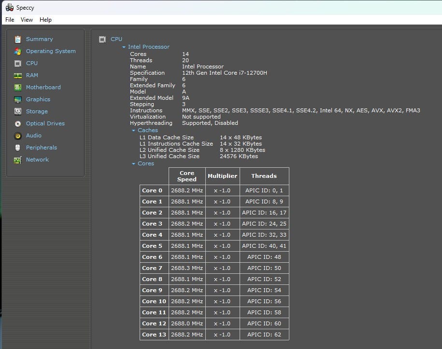The image size is (442, 349).
Task: Open the View menu
Action: (x=27, y=20)
